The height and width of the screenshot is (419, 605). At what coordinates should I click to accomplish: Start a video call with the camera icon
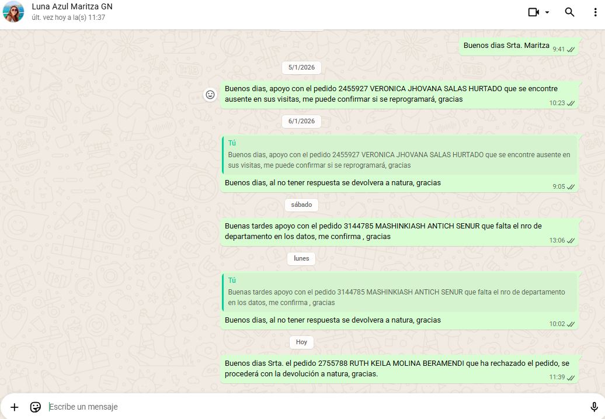pos(533,12)
